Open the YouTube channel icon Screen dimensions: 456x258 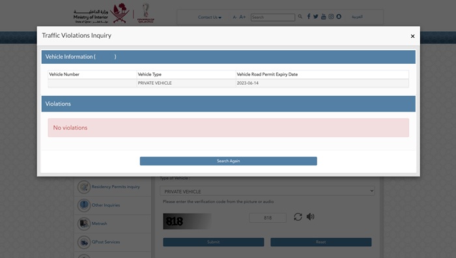(323, 16)
